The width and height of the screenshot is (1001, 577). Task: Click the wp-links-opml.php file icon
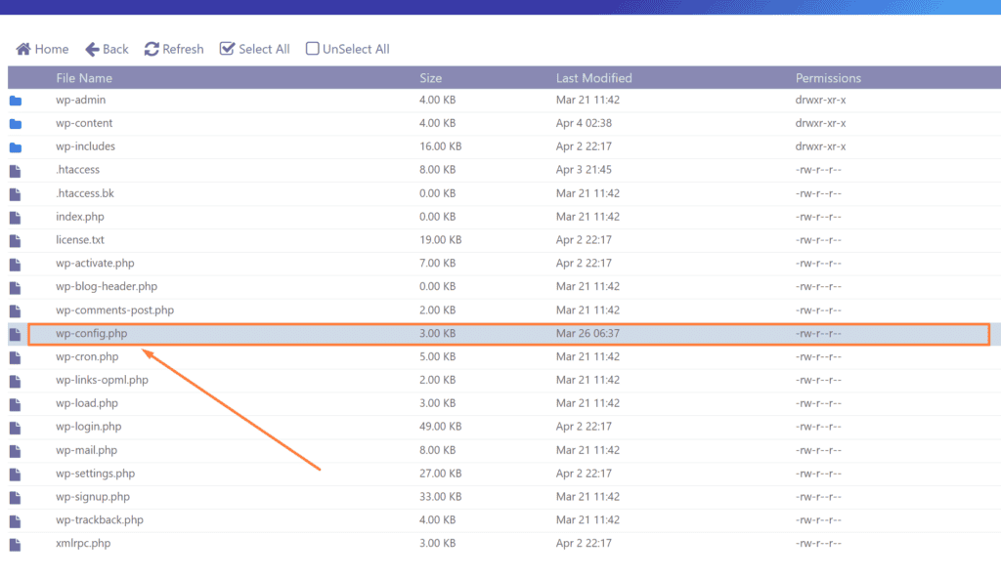pyautogui.click(x=16, y=382)
